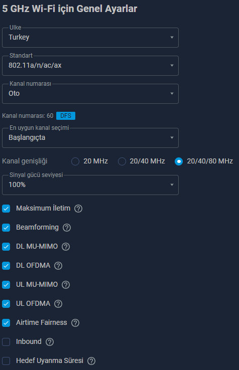Open the Ülke country dropdown
Image resolution: width=239 pixels, height=370 pixels.
click(90, 38)
